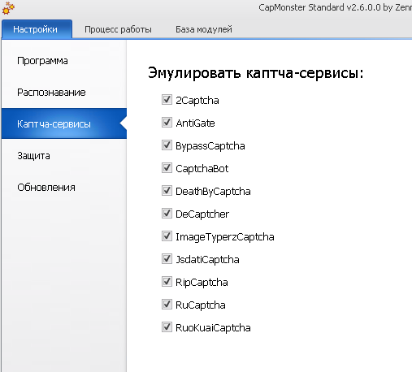412x372 pixels.
Task: Open the База модулей tab
Action: (x=204, y=29)
